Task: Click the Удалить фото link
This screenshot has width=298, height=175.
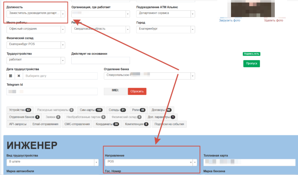Action: [273, 20]
